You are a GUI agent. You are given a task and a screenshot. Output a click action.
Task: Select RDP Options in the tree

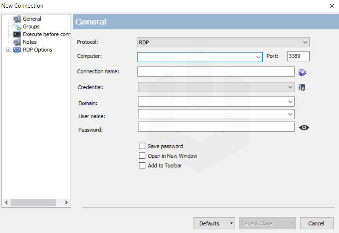tap(38, 50)
